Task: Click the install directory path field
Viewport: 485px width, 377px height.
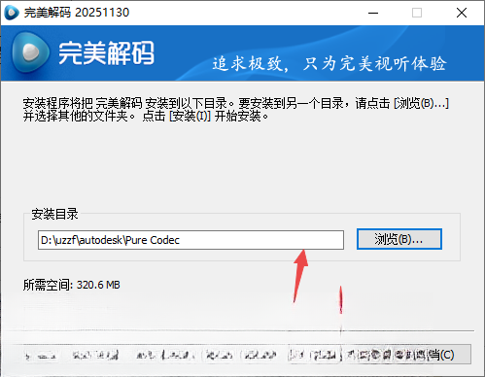Action: coord(191,240)
